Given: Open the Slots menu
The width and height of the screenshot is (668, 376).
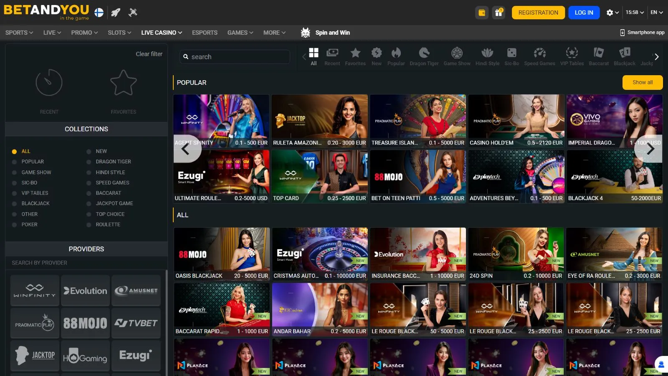Looking at the screenshot, I should [119, 33].
